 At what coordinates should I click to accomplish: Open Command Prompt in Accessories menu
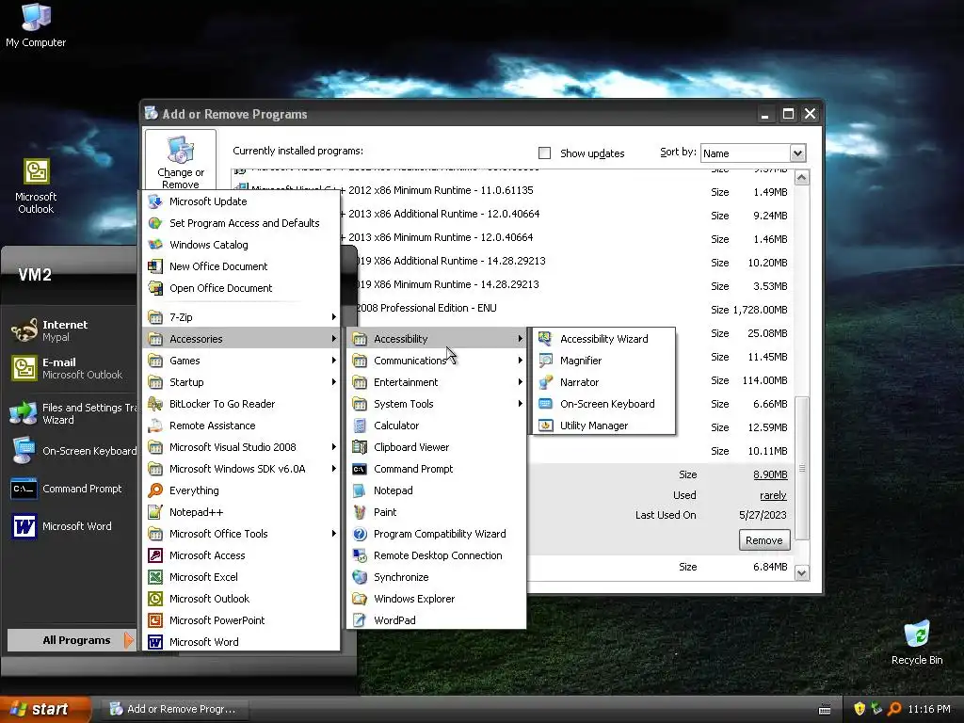point(437,469)
